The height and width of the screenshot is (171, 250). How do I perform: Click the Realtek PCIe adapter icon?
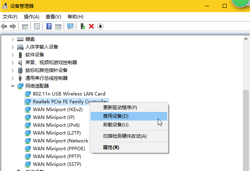(28, 102)
